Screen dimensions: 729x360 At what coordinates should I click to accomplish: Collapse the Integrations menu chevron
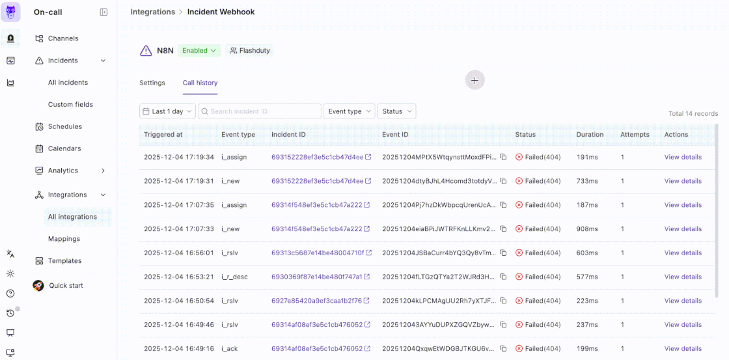pos(103,195)
